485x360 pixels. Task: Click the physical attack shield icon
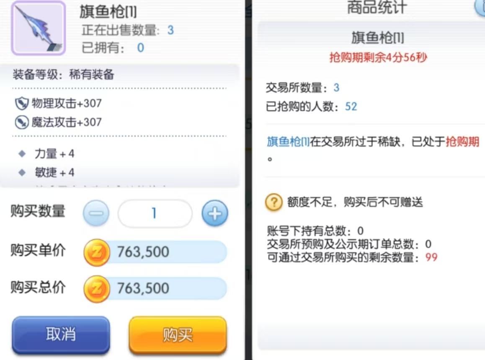point(22,104)
